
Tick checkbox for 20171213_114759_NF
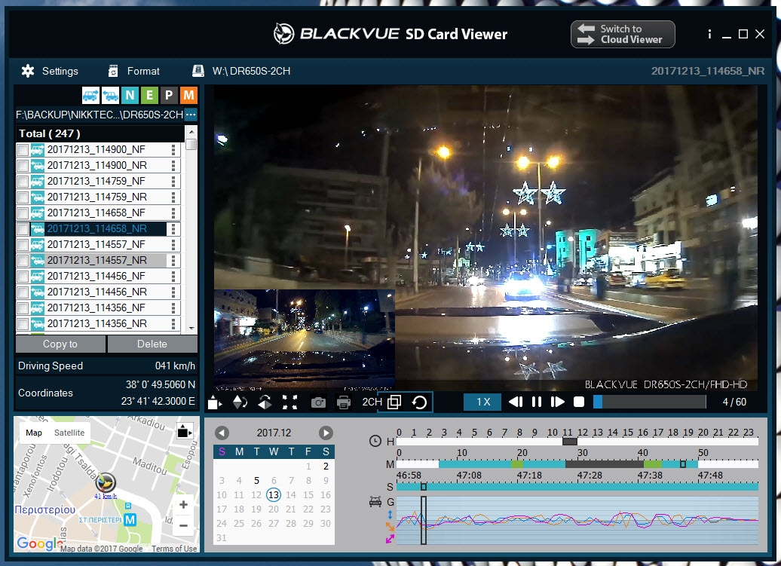[23, 182]
